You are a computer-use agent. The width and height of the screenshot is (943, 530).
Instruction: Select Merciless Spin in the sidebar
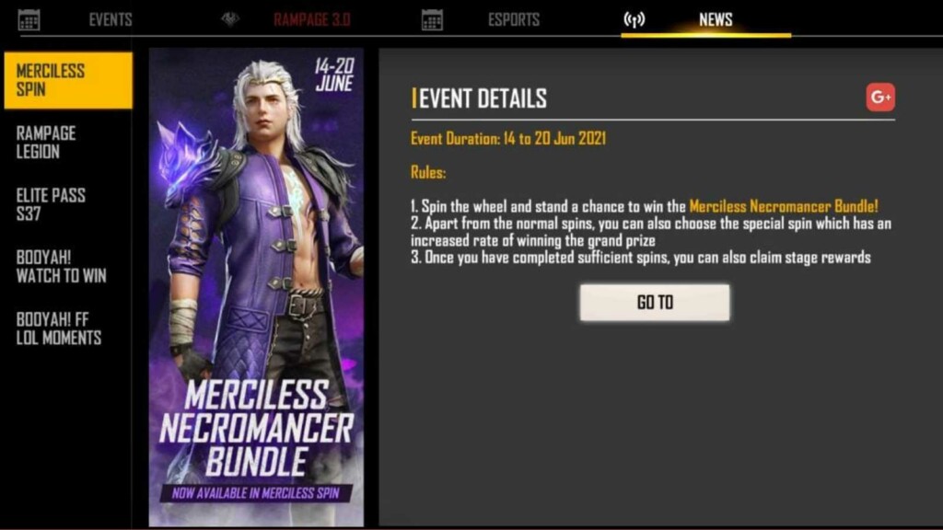point(68,80)
